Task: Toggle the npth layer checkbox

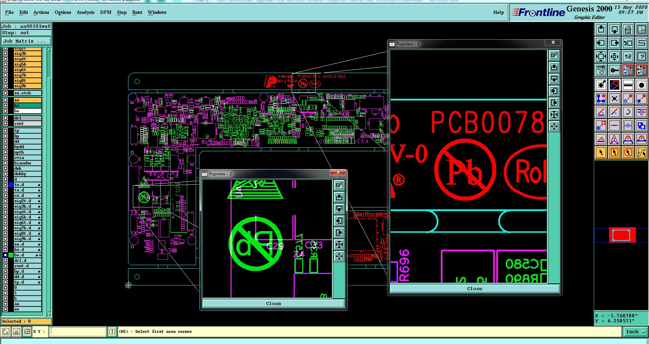Action: tap(5, 152)
